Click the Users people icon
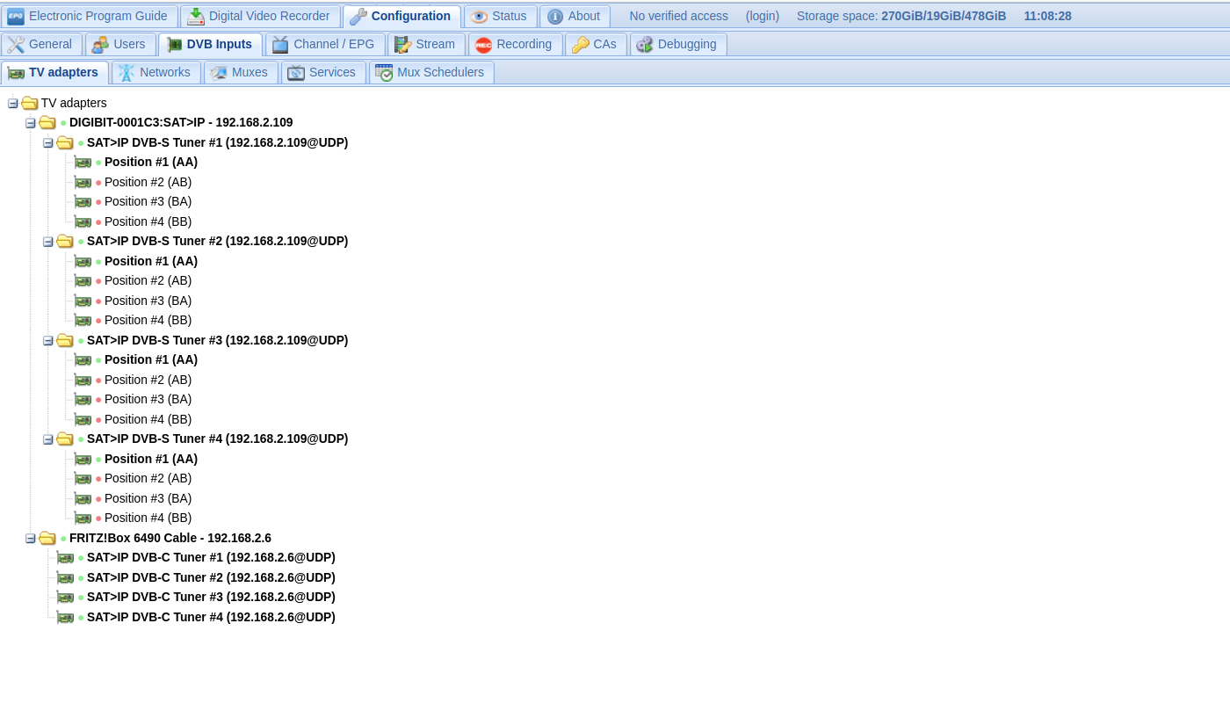This screenshot has height=725, width=1230. tap(100, 45)
